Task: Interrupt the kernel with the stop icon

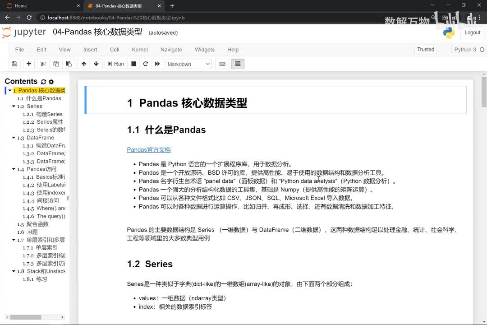Action: (133, 64)
